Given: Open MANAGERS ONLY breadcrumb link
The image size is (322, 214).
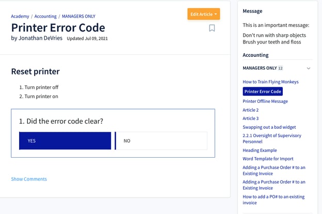Looking at the screenshot, I should [x=78, y=16].
